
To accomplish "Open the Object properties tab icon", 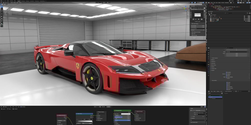I will (x=209, y=64).
